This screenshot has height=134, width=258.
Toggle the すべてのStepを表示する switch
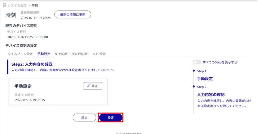197,62
